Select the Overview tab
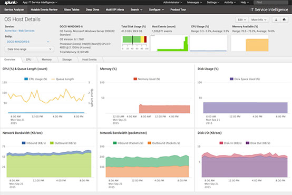 click(x=9, y=60)
